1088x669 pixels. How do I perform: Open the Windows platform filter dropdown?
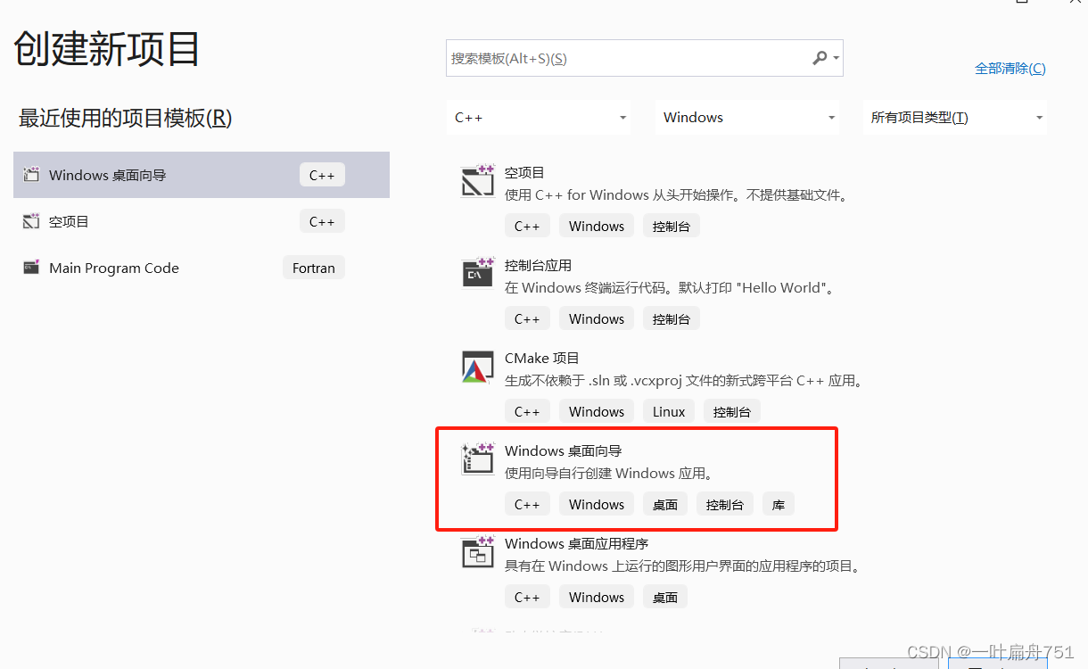coord(747,118)
